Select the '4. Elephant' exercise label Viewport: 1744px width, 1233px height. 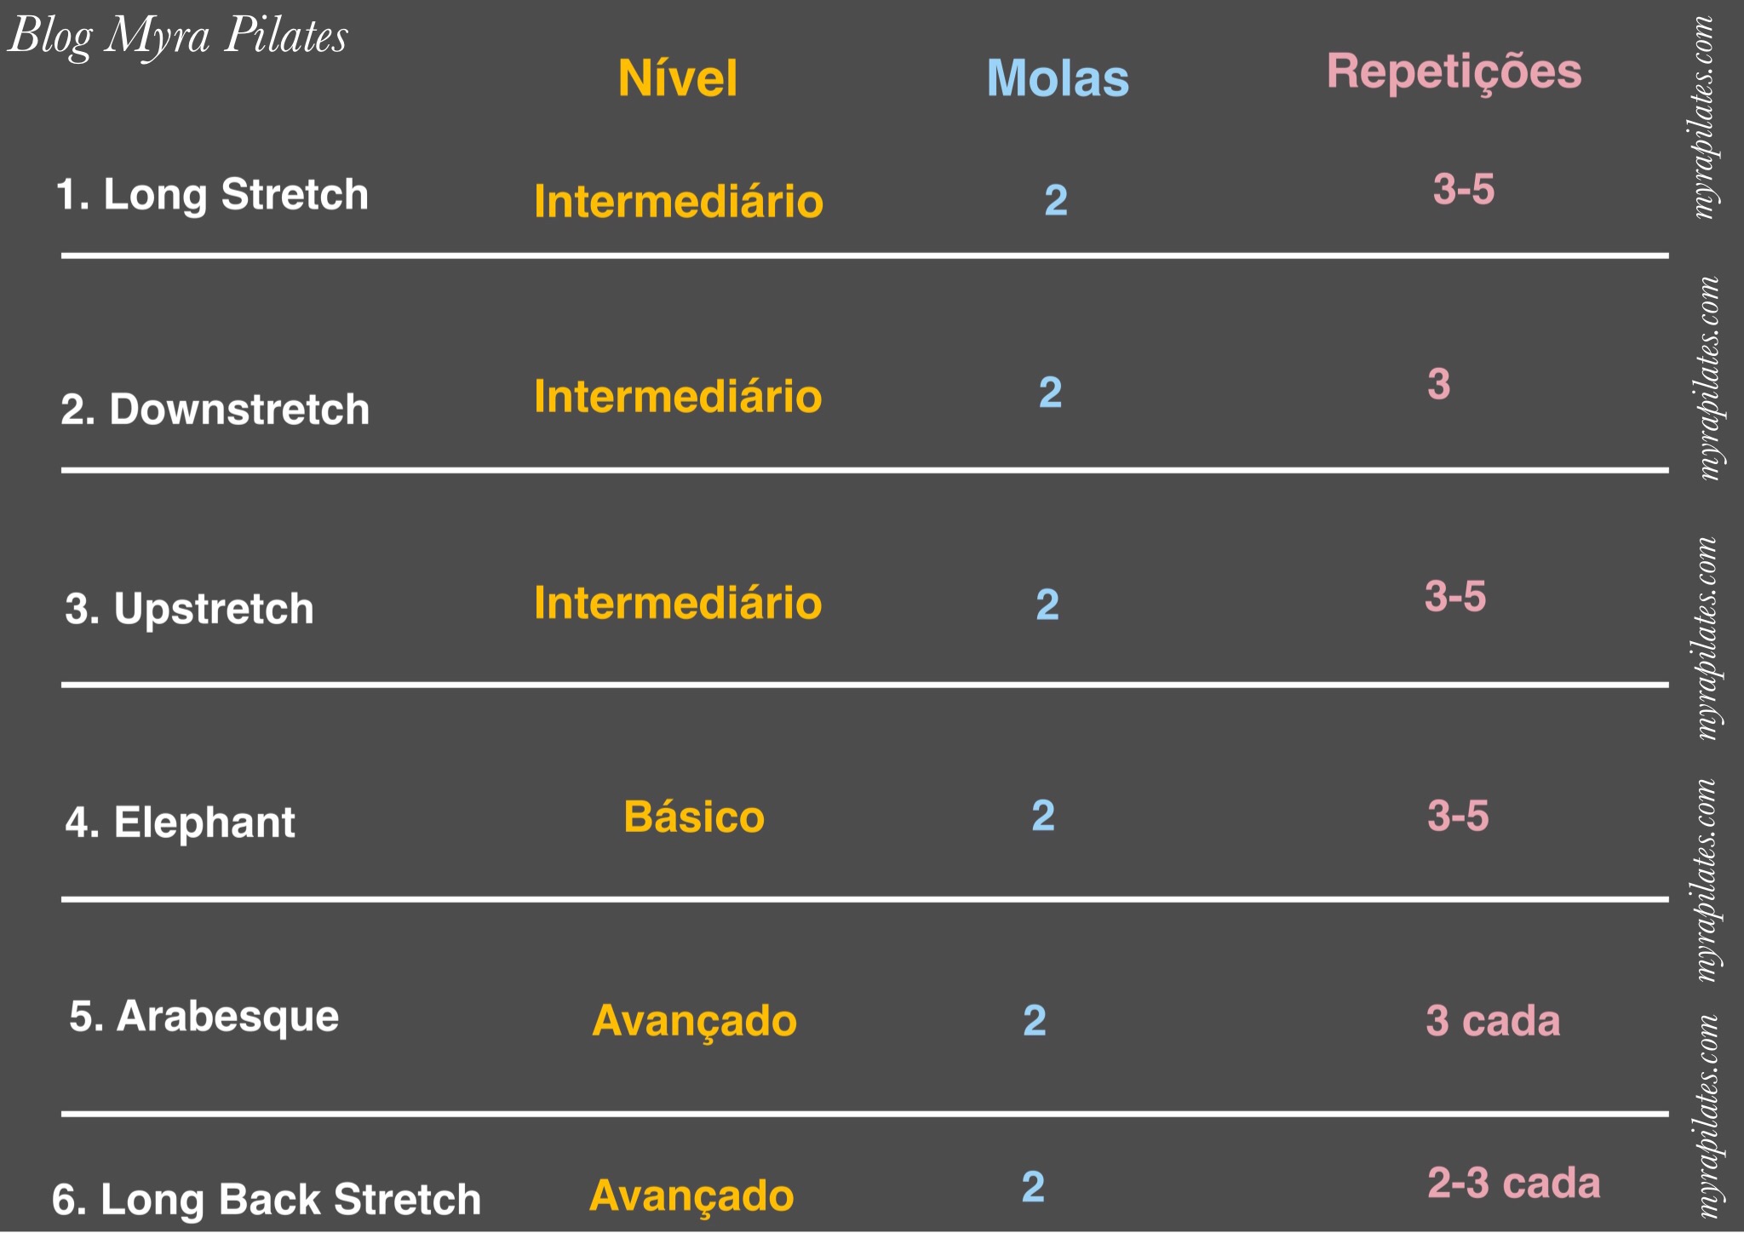[181, 823]
